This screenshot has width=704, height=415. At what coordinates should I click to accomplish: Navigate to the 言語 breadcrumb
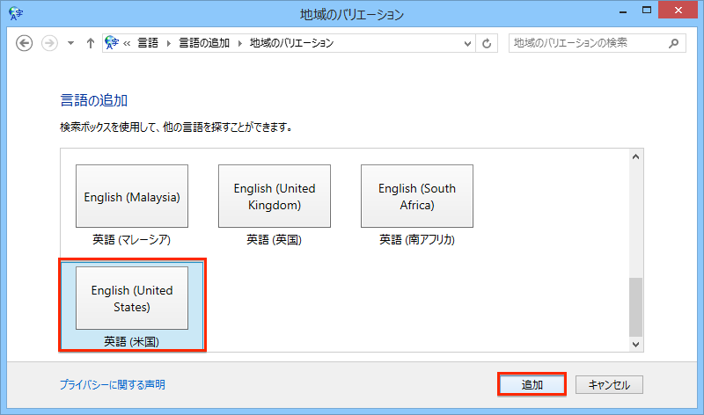click(x=149, y=43)
